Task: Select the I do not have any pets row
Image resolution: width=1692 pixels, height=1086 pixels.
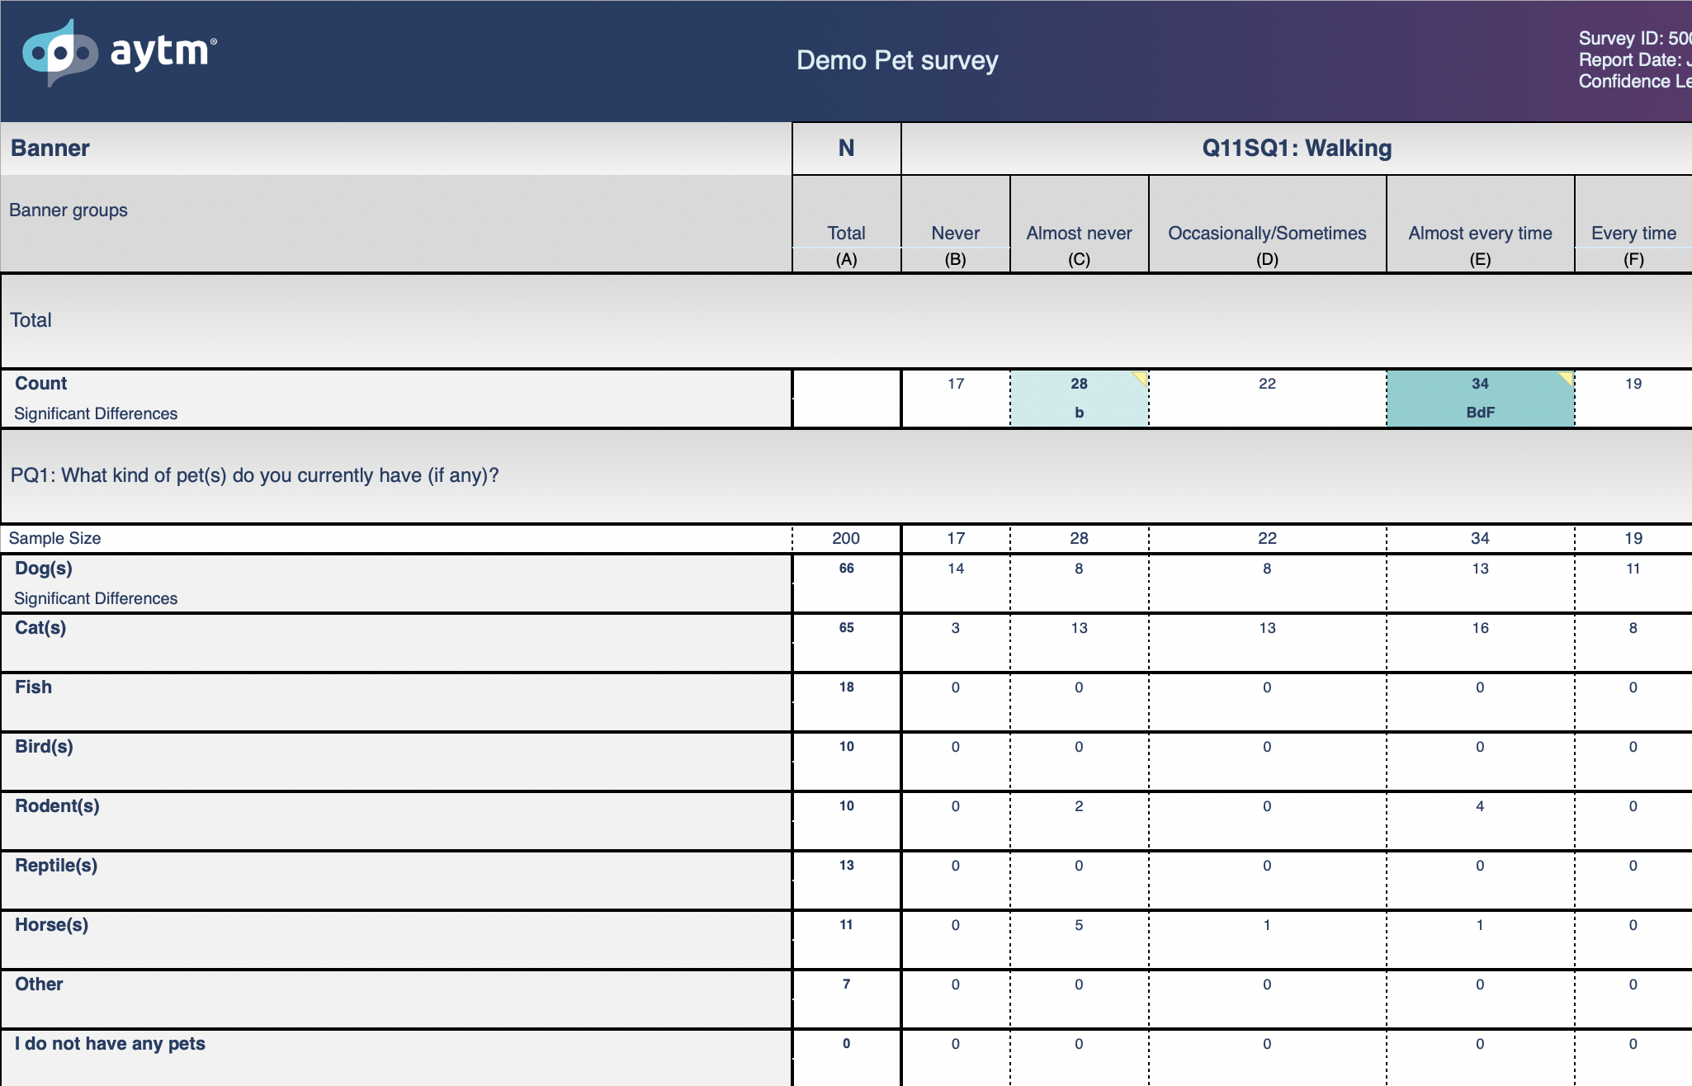Action: click(846, 1058)
